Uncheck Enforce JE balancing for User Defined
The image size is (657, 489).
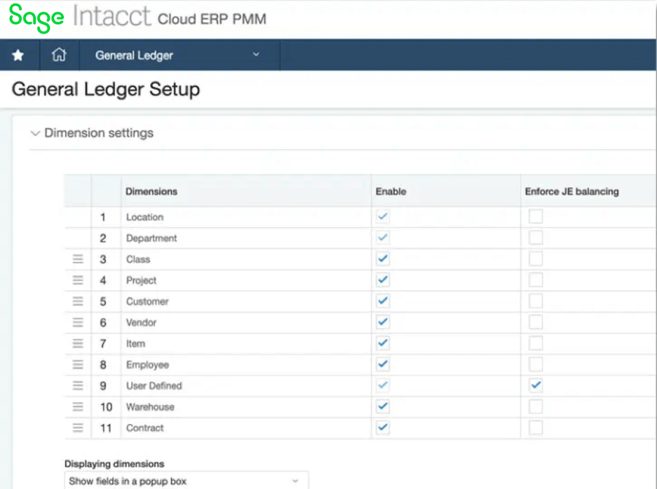[536, 385]
